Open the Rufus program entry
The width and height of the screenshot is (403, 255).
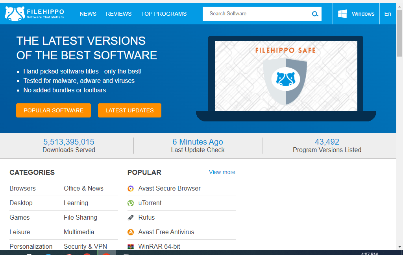tap(146, 217)
